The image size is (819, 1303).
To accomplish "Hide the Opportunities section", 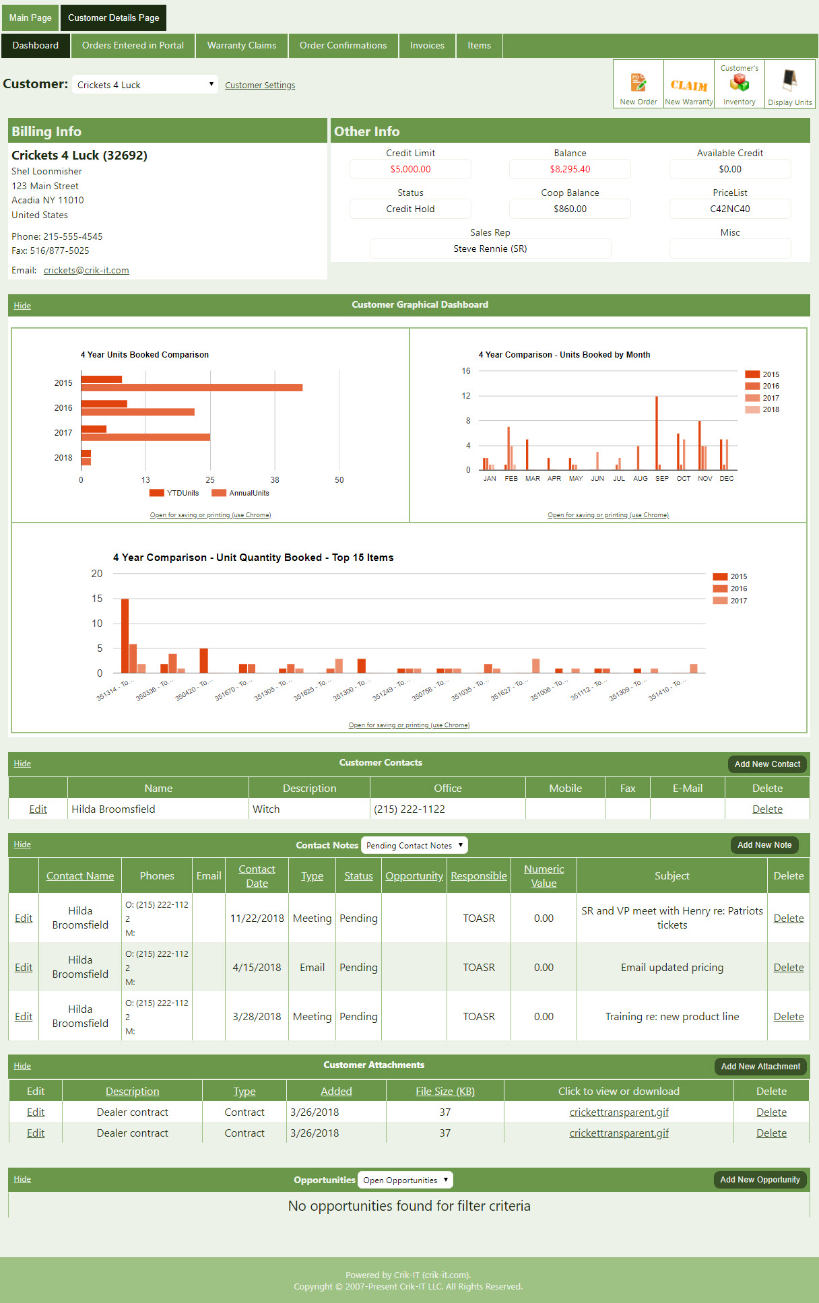I will 22,1178.
